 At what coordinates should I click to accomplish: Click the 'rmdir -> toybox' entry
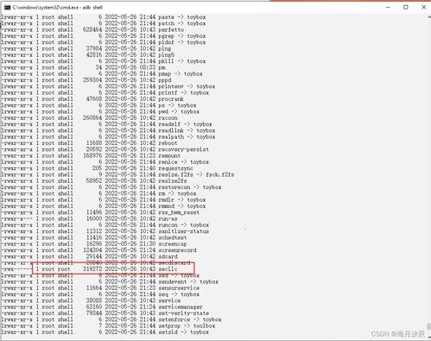click(182, 200)
